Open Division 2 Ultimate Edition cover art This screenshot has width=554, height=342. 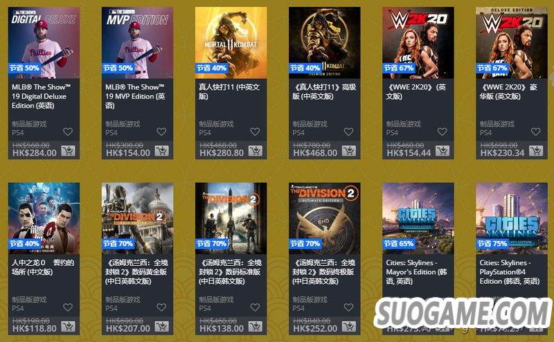[325, 218]
